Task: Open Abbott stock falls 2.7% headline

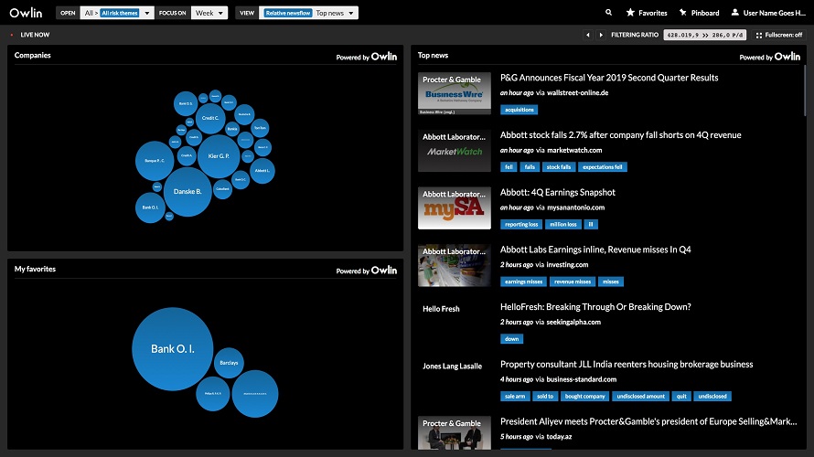Action: [x=620, y=135]
